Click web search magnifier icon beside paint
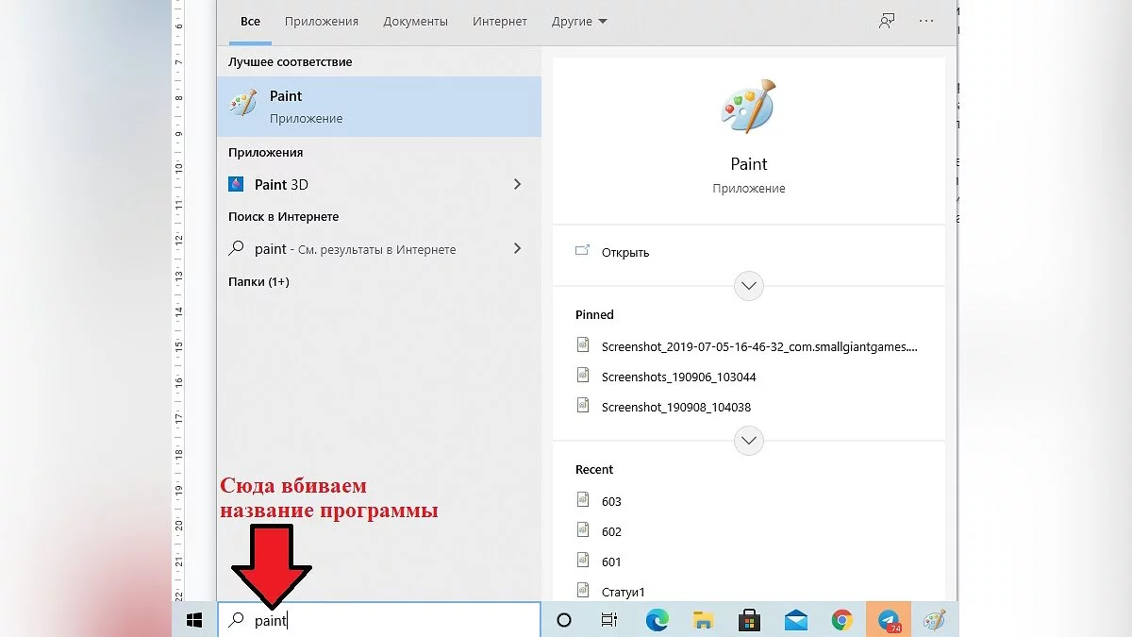 click(x=237, y=249)
